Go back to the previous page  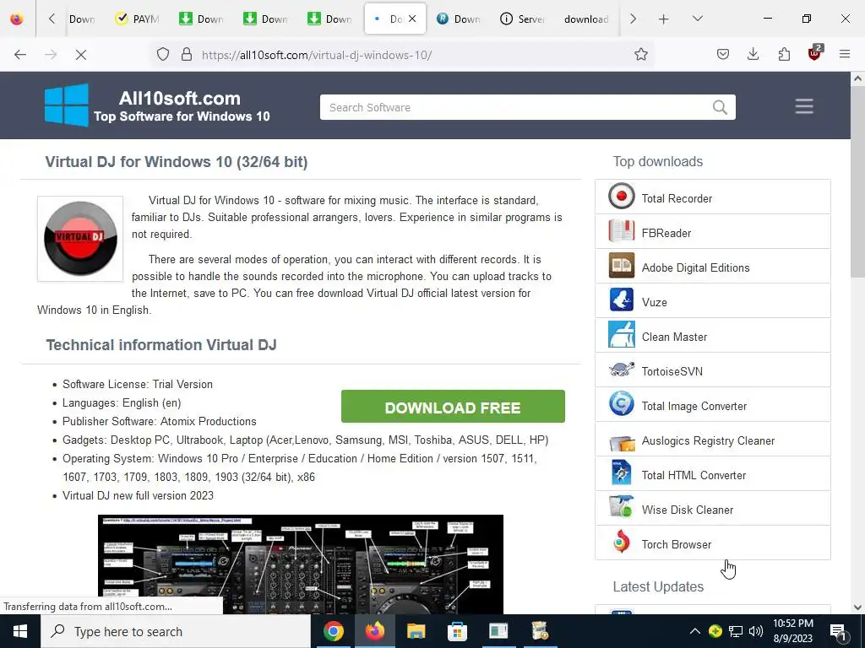[x=20, y=54]
